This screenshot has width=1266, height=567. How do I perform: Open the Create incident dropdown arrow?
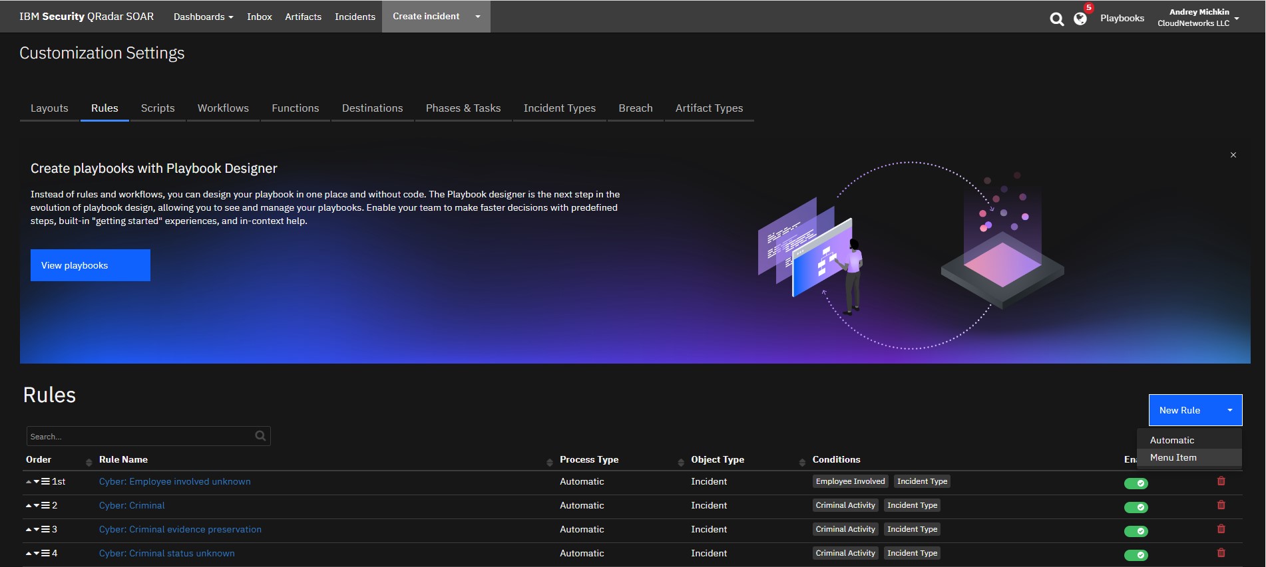477,17
